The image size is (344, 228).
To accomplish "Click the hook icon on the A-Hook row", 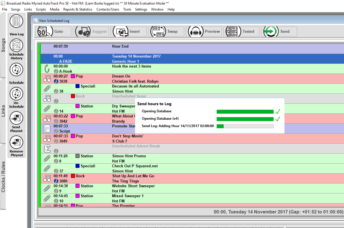I will point(46,68).
